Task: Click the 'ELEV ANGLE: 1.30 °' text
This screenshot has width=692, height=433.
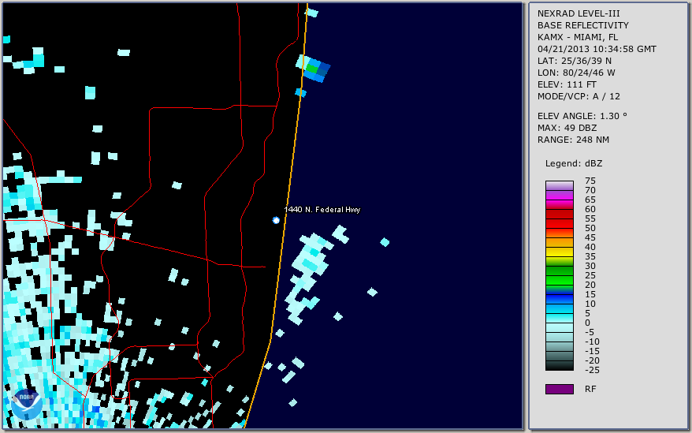Action: 582,116
